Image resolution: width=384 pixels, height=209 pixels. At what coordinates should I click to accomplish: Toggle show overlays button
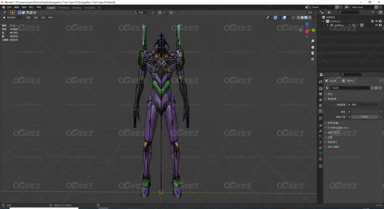point(284,18)
